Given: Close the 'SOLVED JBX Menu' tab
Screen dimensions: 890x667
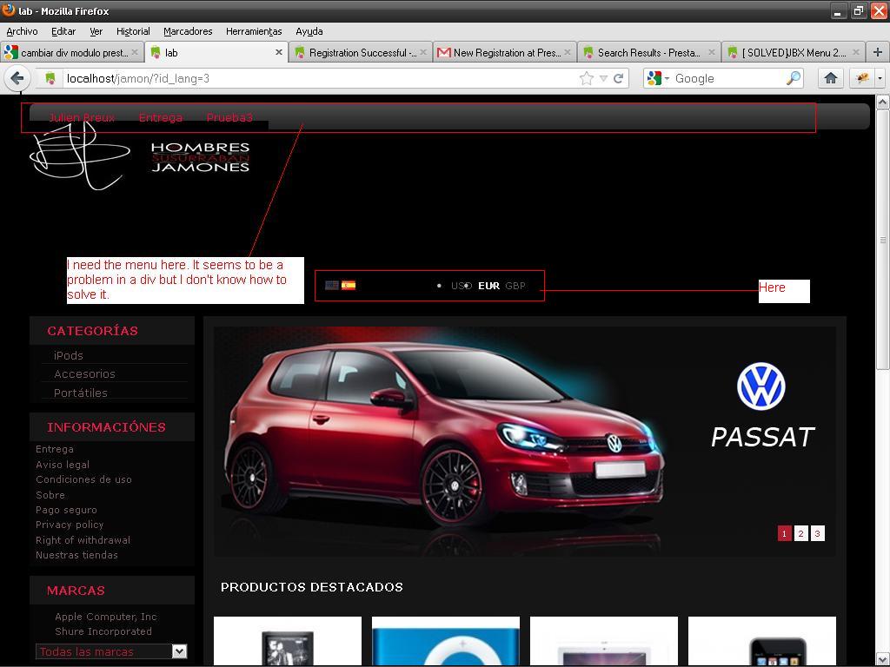Looking at the screenshot, I should (855, 52).
